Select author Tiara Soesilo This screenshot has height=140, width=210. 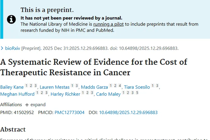[137, 87]
